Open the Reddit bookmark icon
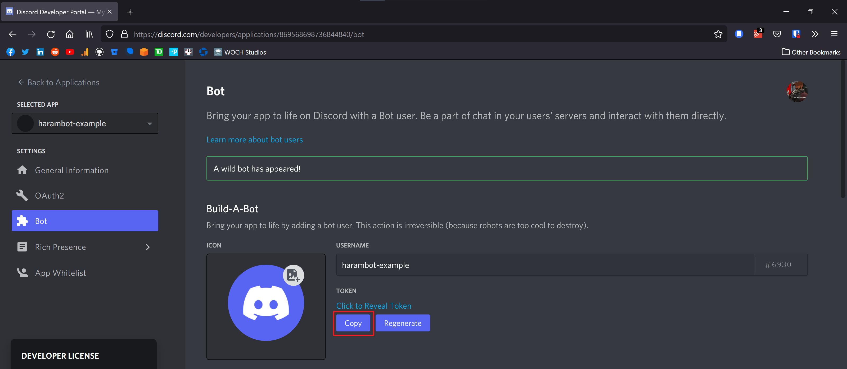The width and height of the screenshot is (847, 369). click(x=55, y=52)
